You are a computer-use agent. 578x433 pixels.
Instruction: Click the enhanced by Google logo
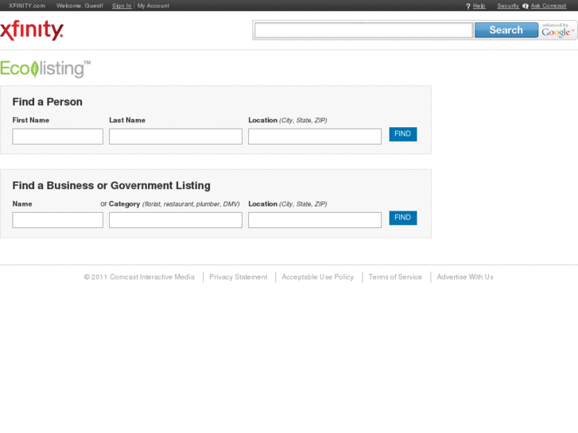pyautogui.click(x=558, y=30)
